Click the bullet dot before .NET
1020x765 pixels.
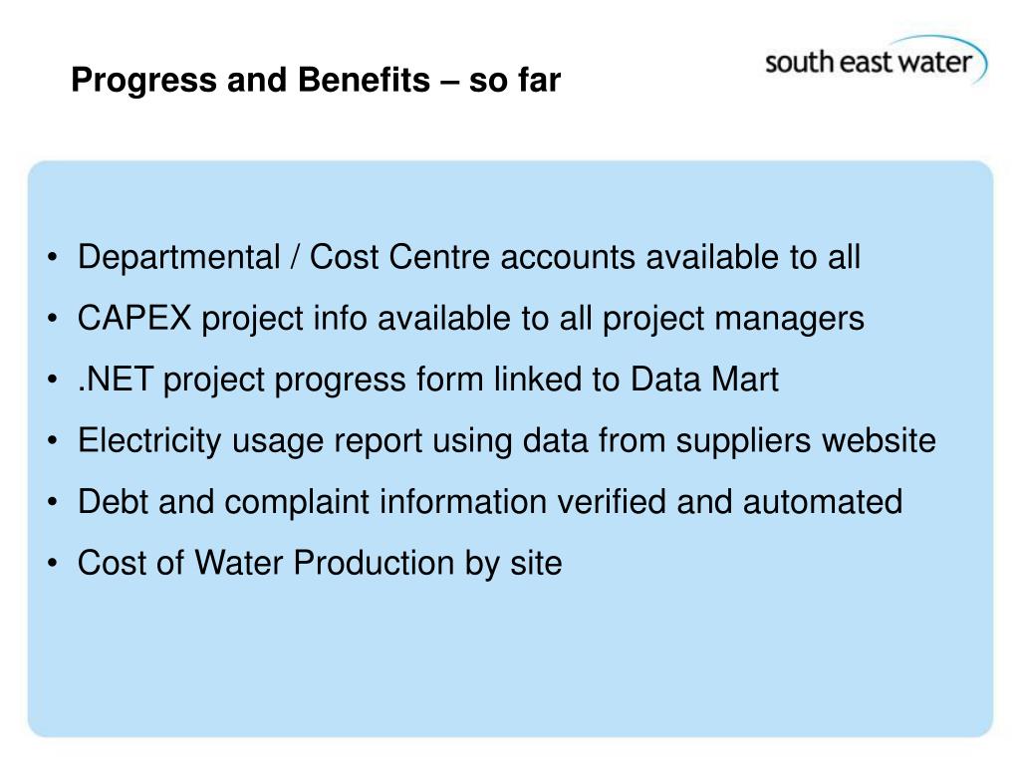pos(53,380)
